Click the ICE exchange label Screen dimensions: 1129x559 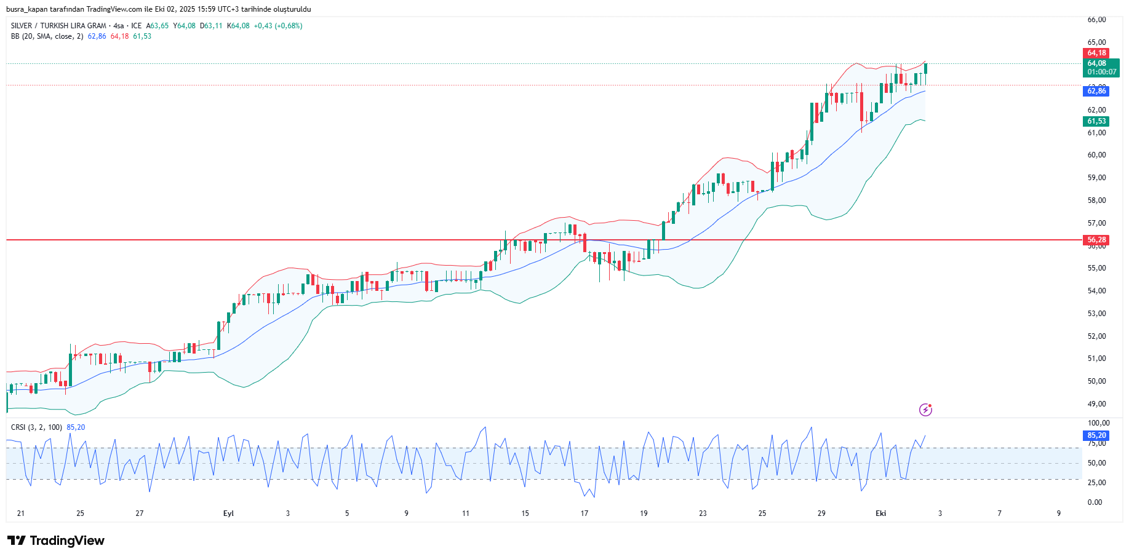[x=136, y=26]
